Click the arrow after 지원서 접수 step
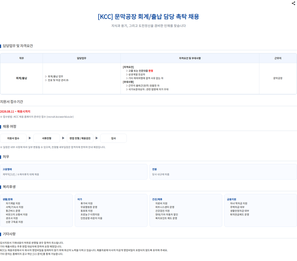Screen dimensions: 297x261 pyautogui.click(x=30, y=138)
